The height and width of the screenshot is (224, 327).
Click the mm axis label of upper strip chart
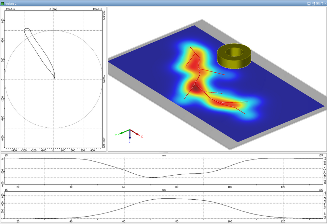163,155
